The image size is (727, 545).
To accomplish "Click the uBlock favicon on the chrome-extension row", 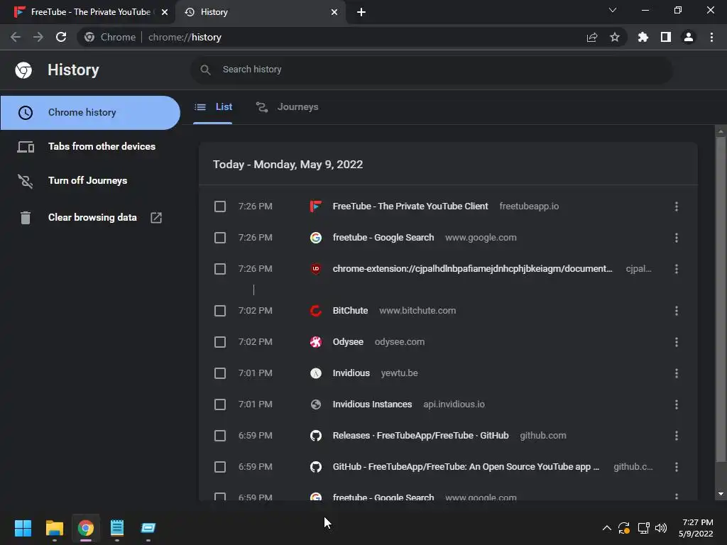I will (x=316, y=269).
